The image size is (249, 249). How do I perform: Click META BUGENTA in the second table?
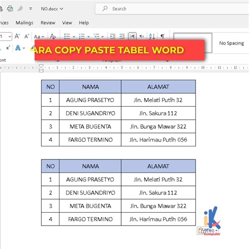point(91,206)
